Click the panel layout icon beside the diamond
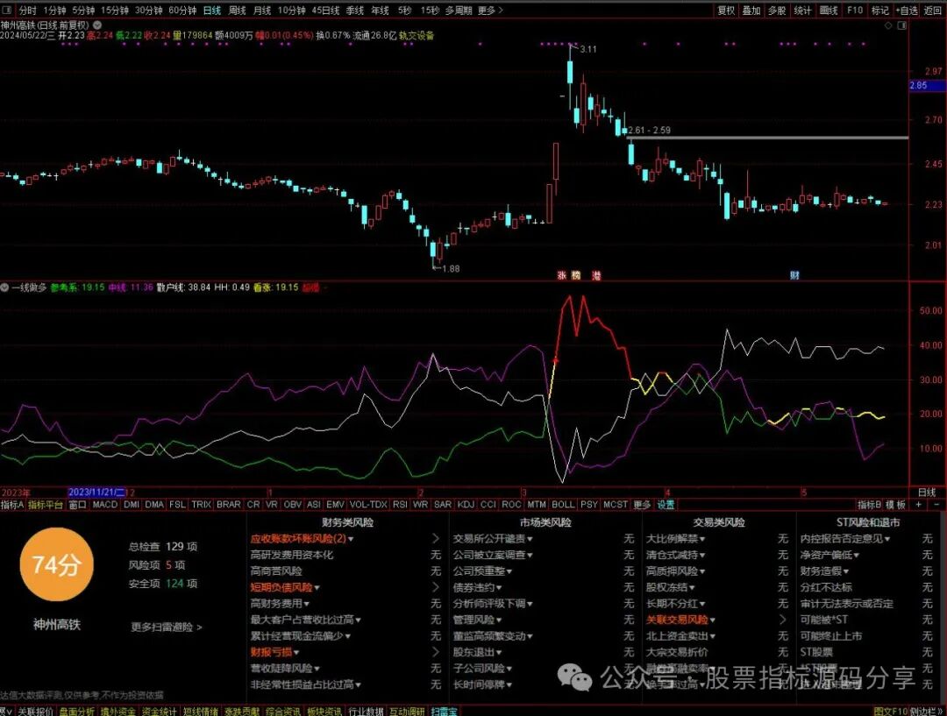This screenshot has height=716, width=947. [902, 25]
